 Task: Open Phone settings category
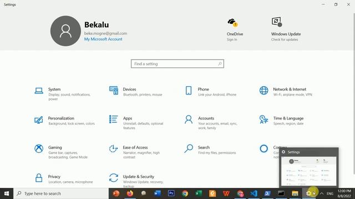point(211,92)
